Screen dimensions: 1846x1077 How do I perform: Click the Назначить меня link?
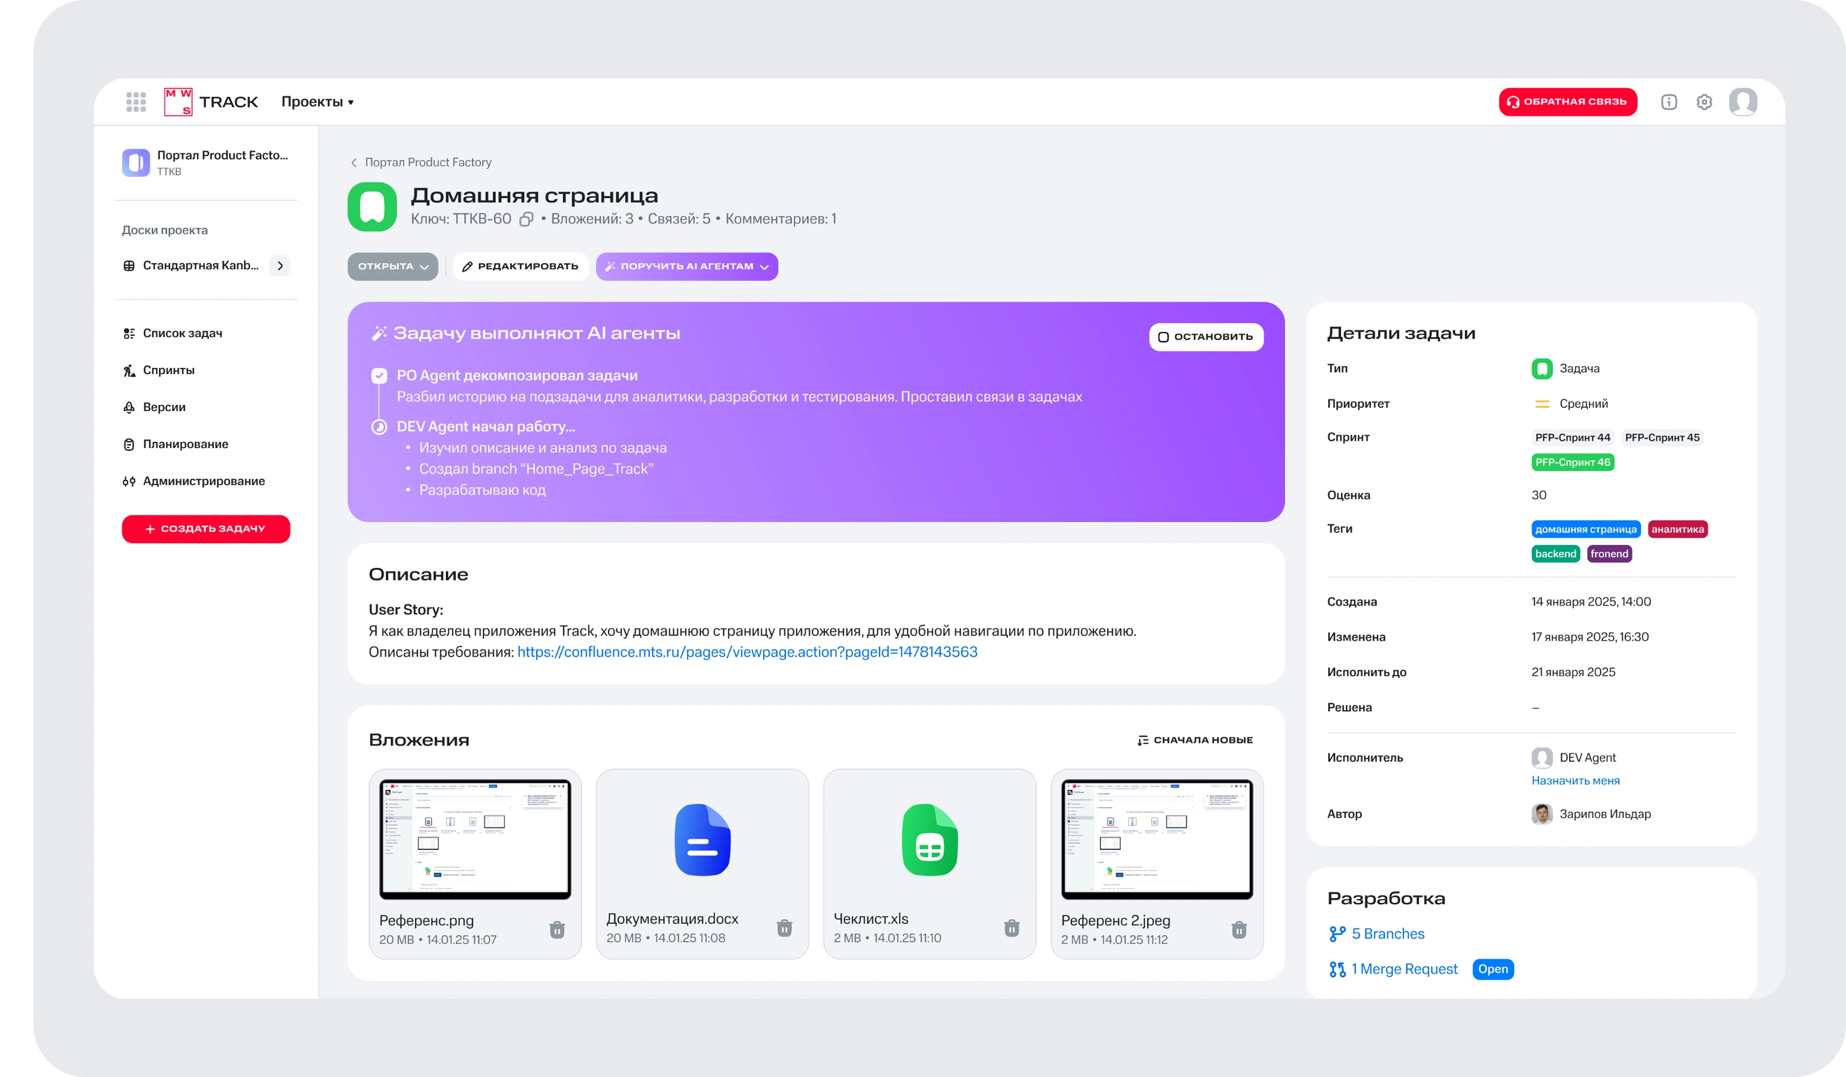(1575, 781)
